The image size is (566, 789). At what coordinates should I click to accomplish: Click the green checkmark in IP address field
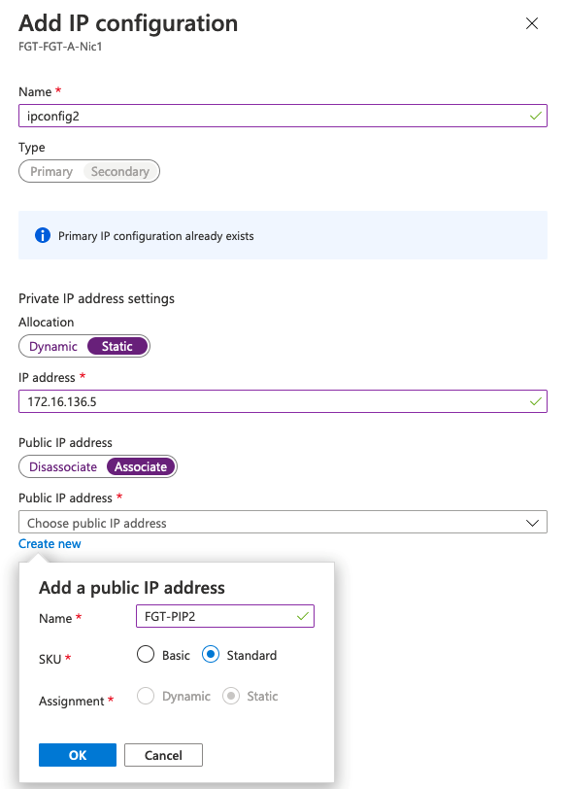coord(535,401)
